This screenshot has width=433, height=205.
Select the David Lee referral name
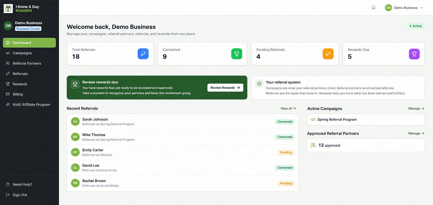pyautogui.click(x=91, y=166)
